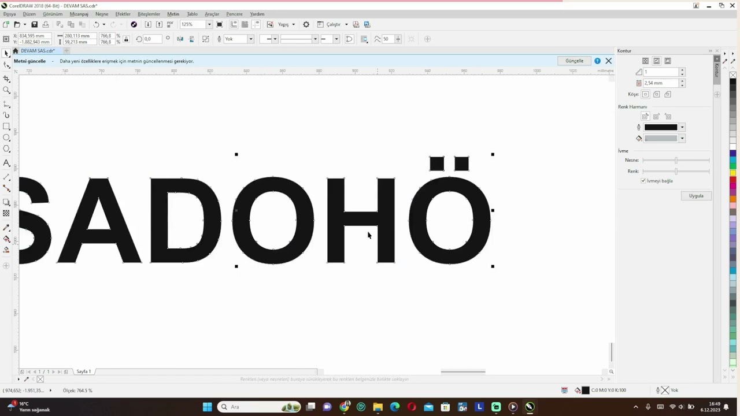Open the line style dropdown
Screen dimensions: 740x416
click(x=315, y=39)
